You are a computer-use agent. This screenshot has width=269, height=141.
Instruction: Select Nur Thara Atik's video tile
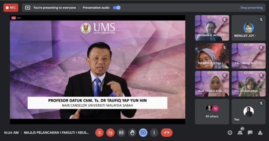point(212,84)
